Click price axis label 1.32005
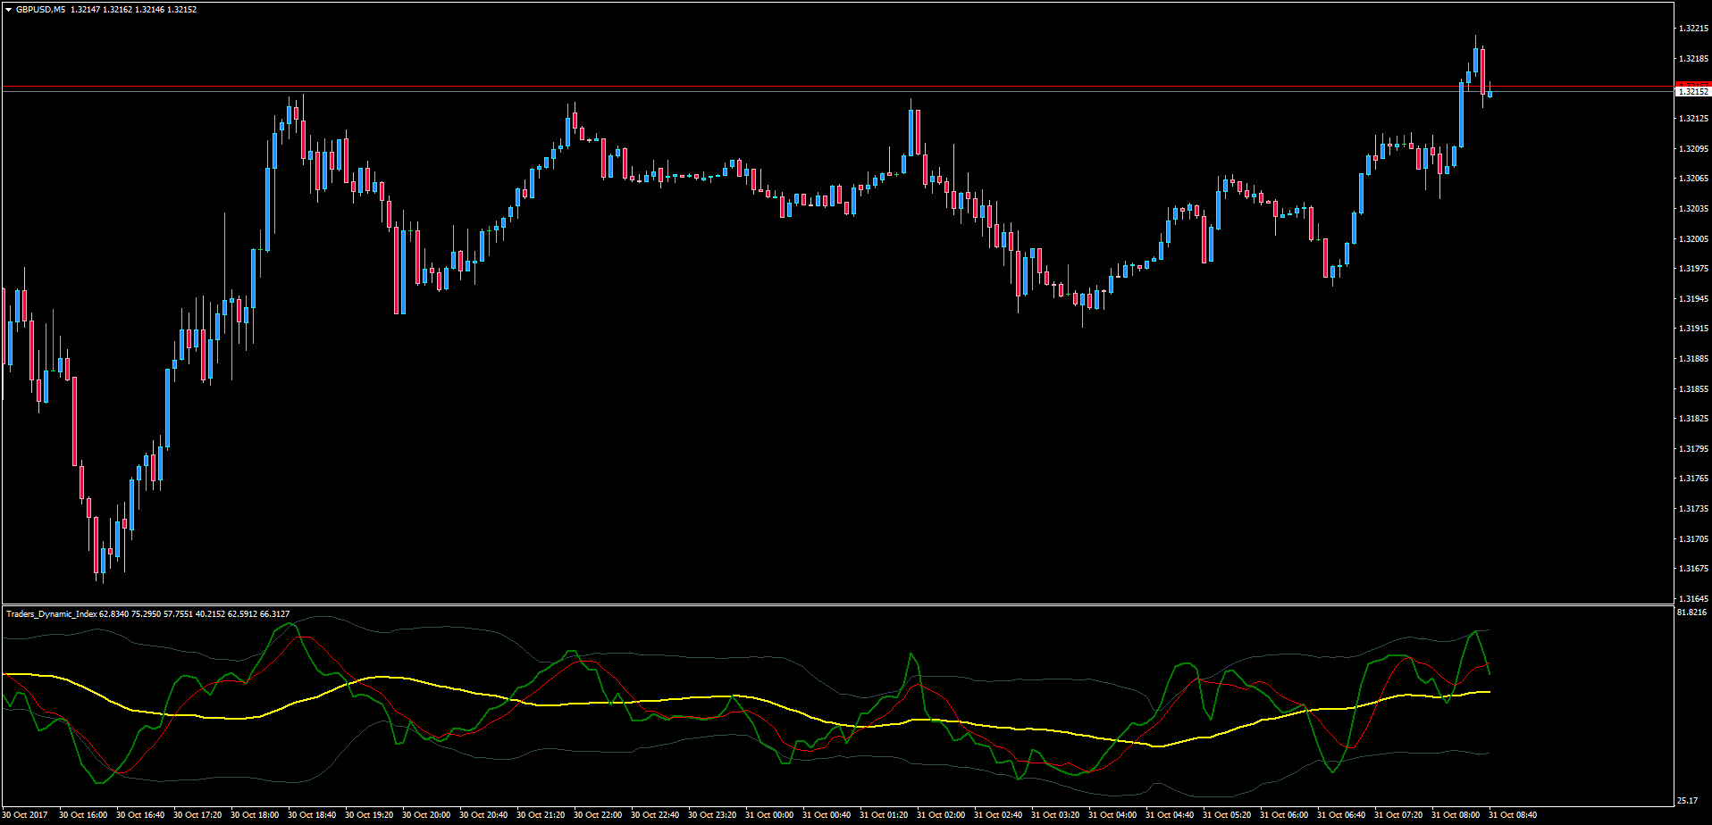Screen dimensions: 1712x825 [1693, 239]
